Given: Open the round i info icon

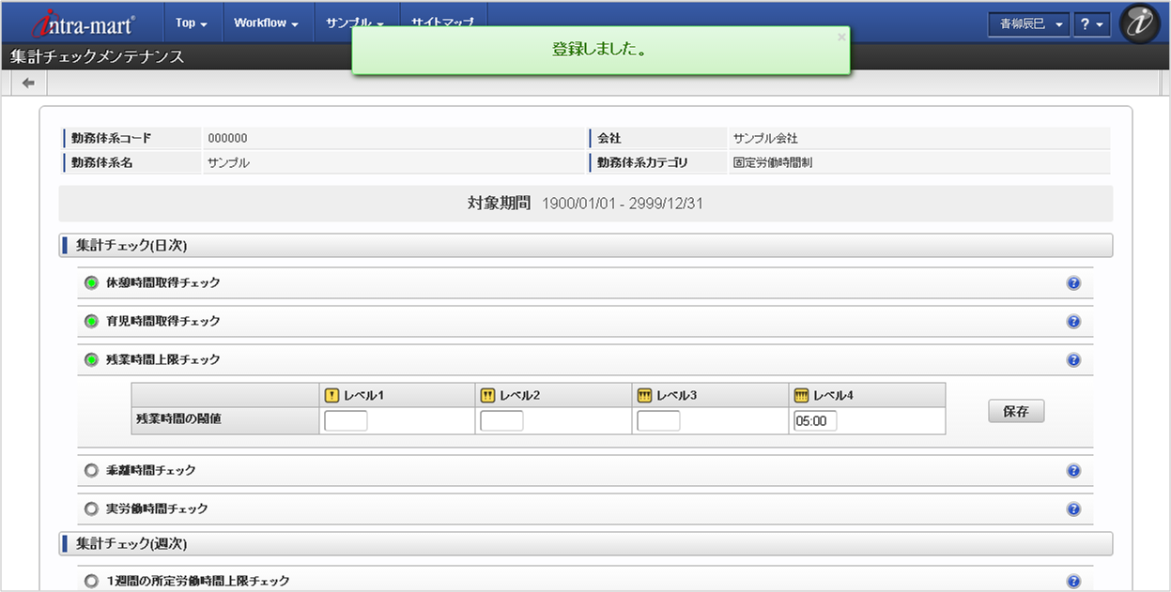Looking at the screenshot, I should (1139, 23).
